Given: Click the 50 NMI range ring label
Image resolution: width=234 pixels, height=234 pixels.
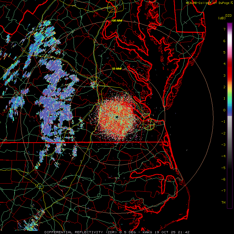Looking at the screenshot, I should point(117,69).
